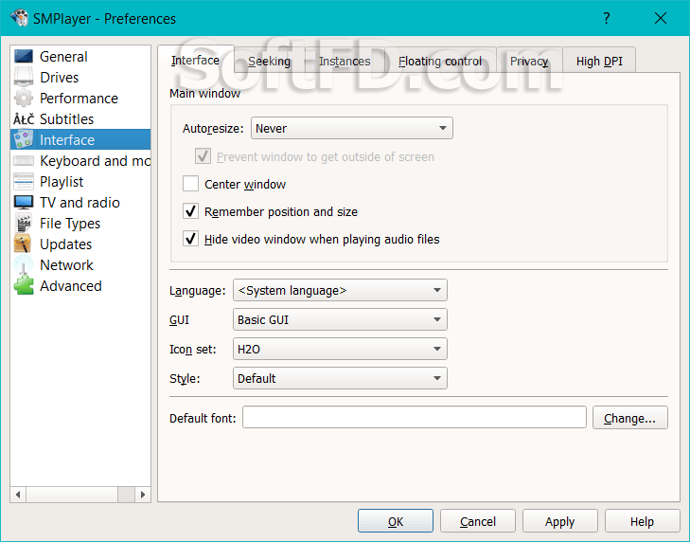This screenshot has height=542, width=690.
Task: Open the Icon set dropdown
Action: coord(340,349)
